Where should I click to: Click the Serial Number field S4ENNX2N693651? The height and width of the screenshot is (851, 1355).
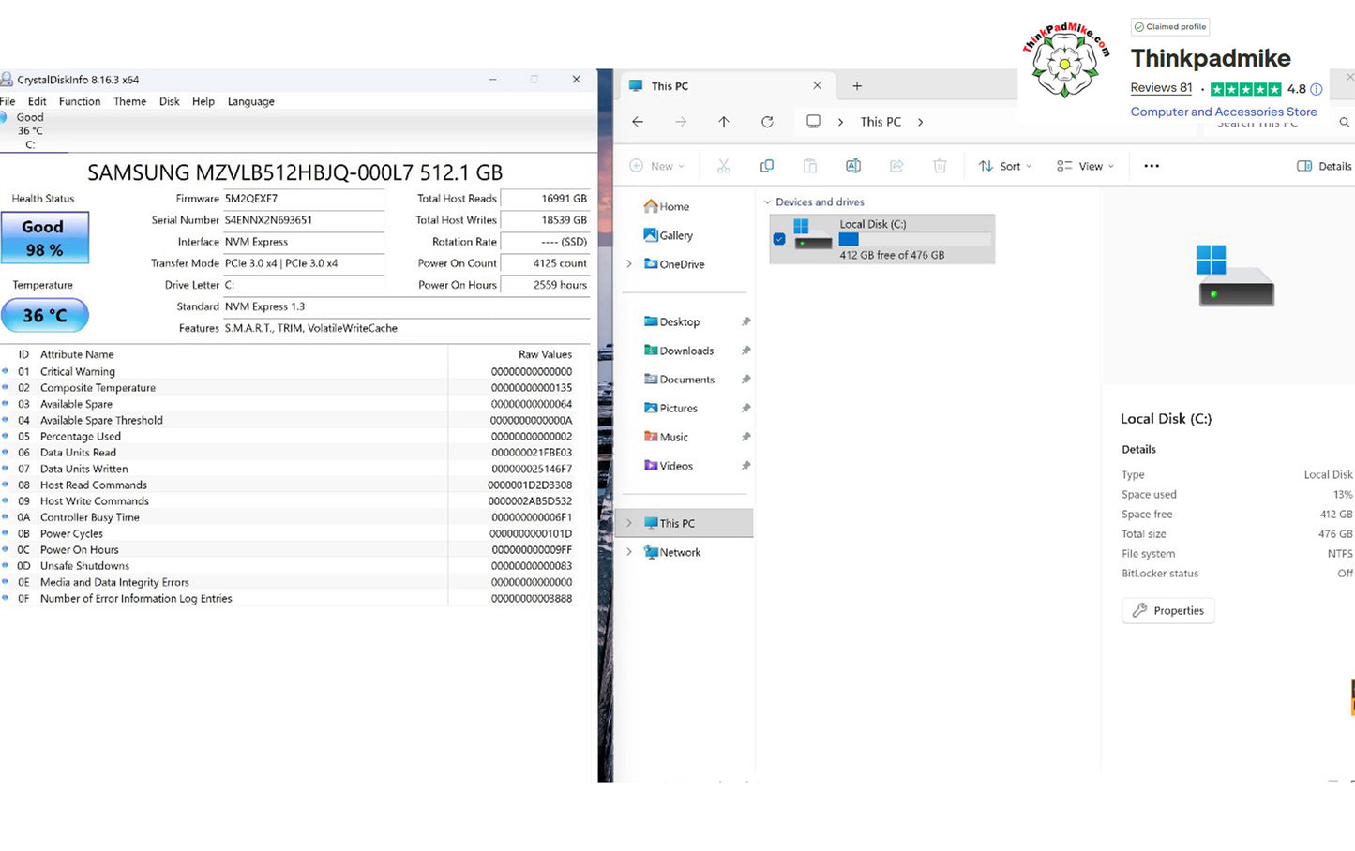(x=304, y=220)
